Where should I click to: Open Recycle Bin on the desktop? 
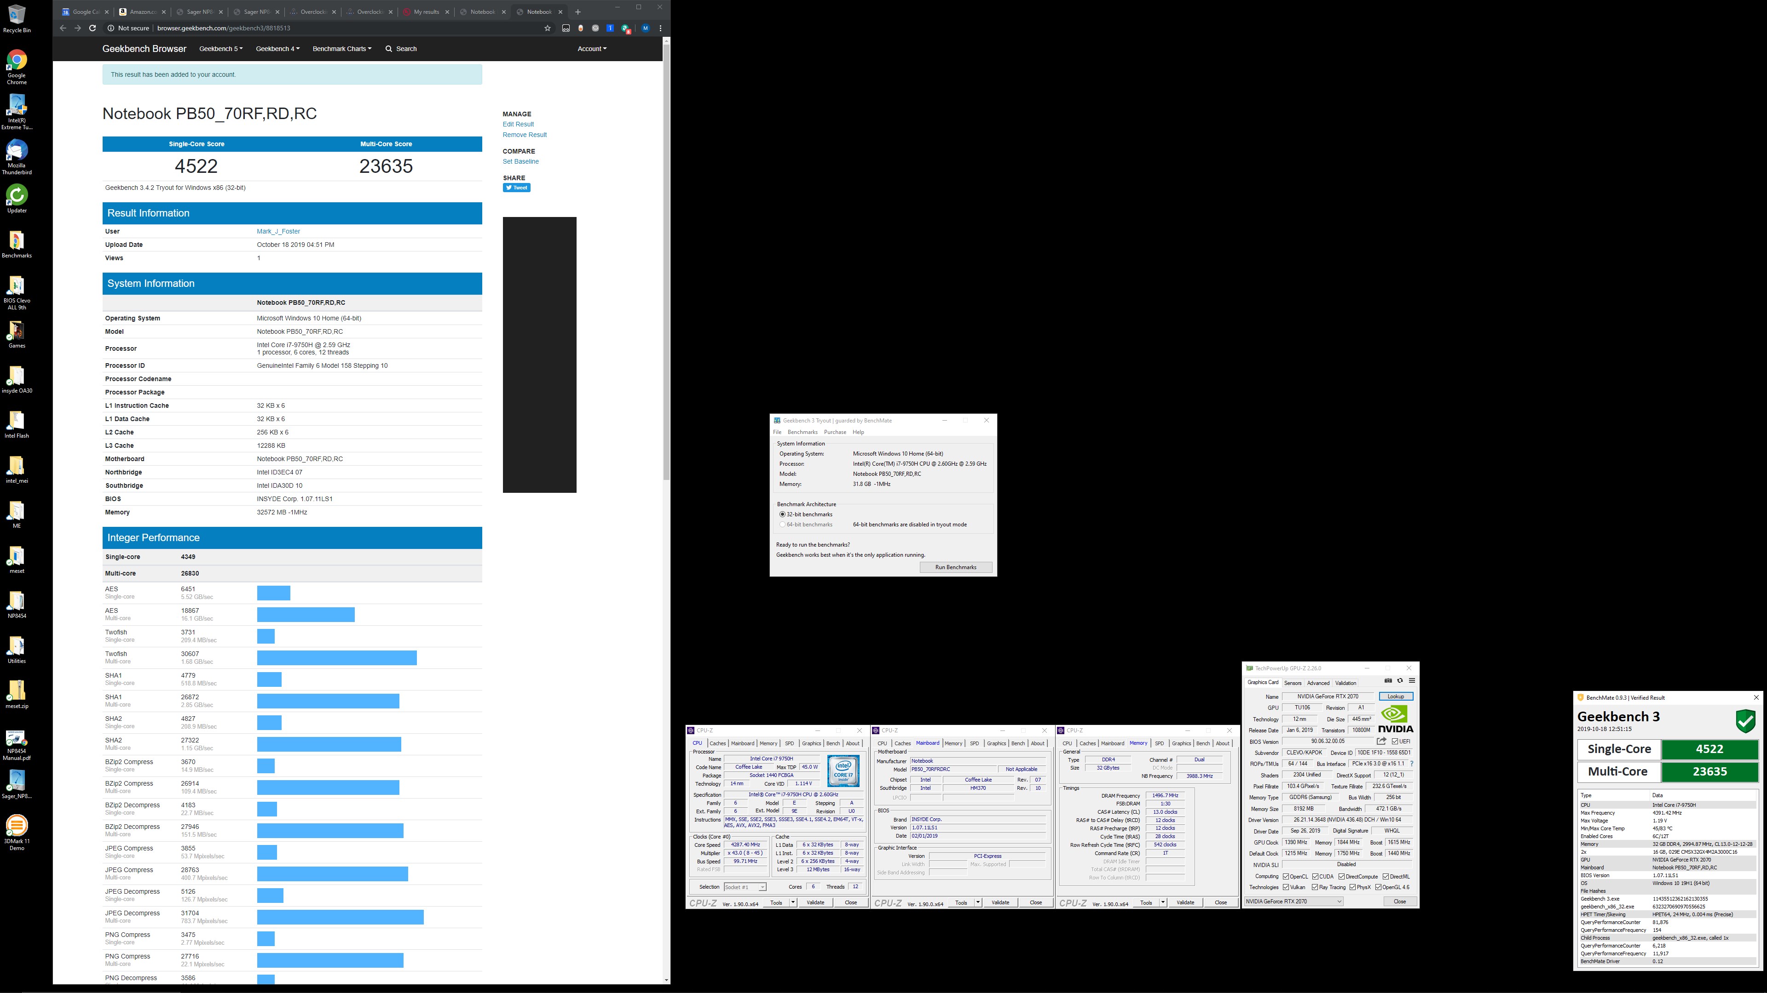(x=17, y=18)
